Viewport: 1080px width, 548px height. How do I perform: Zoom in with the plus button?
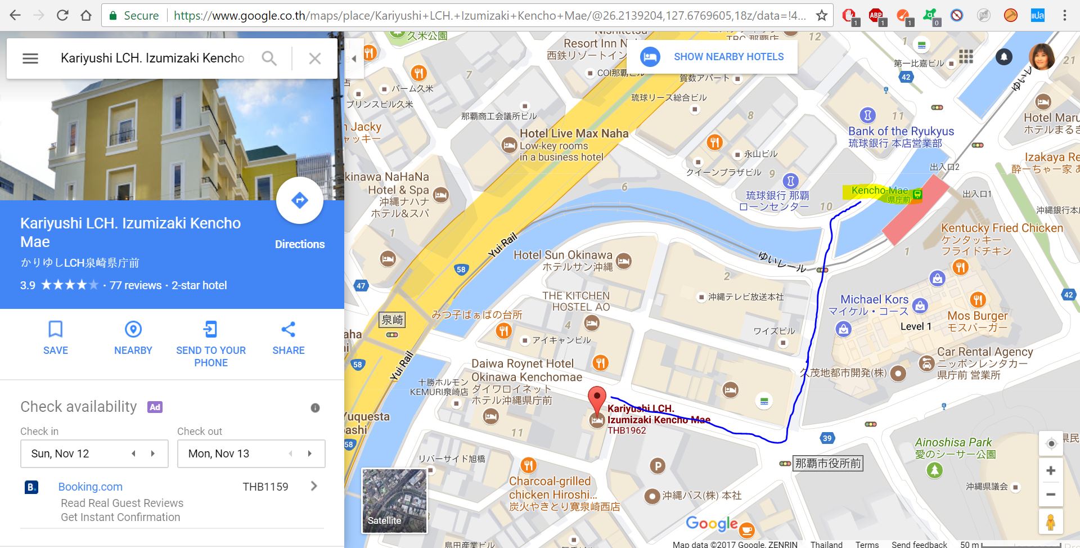point(1051,470)
